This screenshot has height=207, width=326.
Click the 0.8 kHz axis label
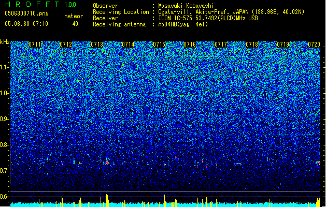[x=4, y=145]
